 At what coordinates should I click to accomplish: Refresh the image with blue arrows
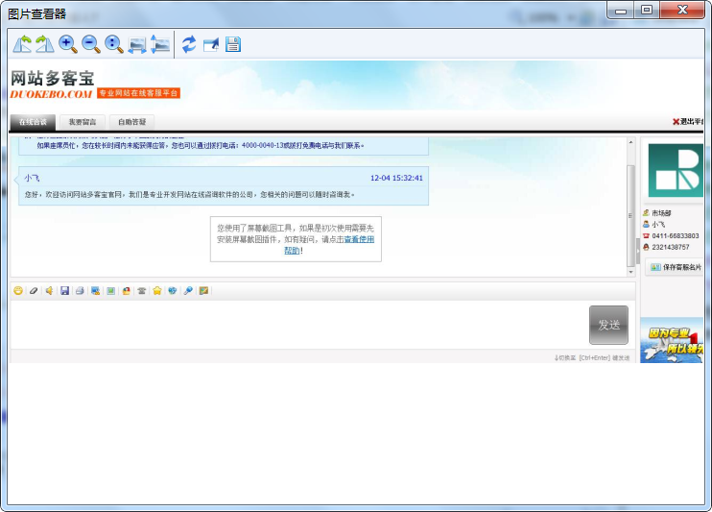coord(189,43)
